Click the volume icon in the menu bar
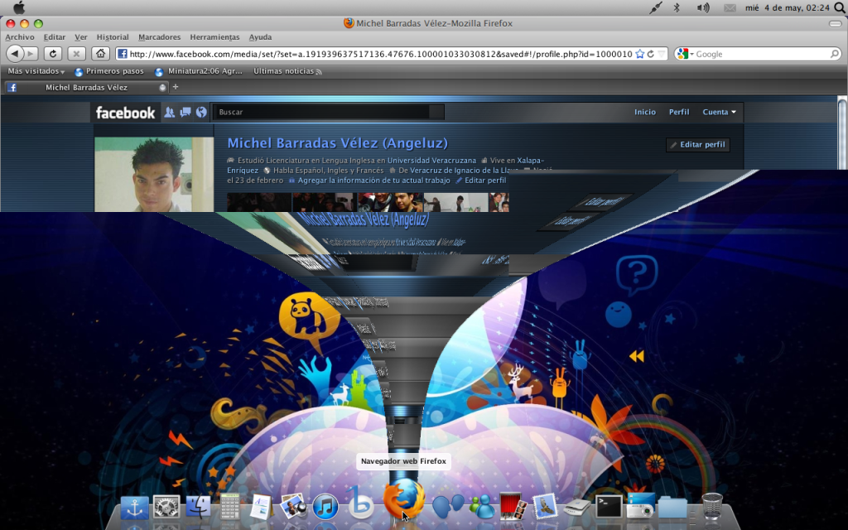This screenshot has width=848, height=530. (703, 7)
